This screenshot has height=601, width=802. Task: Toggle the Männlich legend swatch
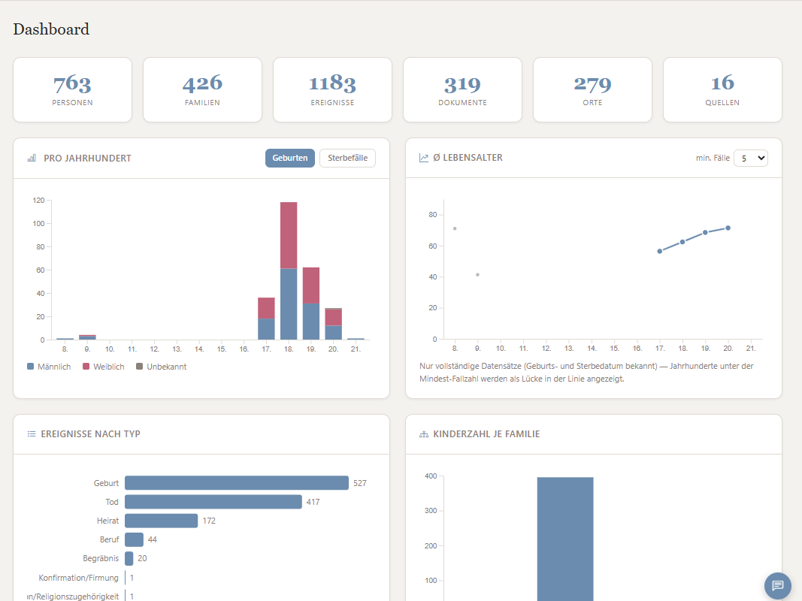[31, 367]
